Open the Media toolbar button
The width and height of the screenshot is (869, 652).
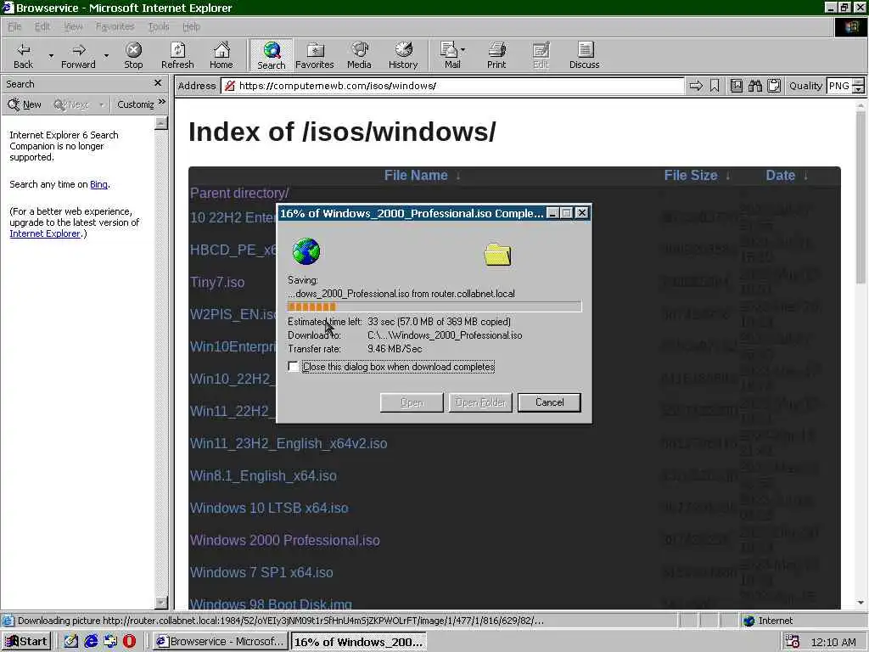(359, 55)
